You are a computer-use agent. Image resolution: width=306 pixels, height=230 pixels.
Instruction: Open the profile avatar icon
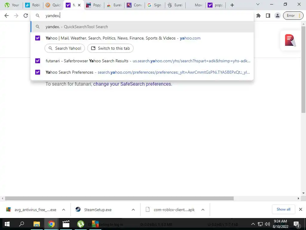tap(278, 16)
